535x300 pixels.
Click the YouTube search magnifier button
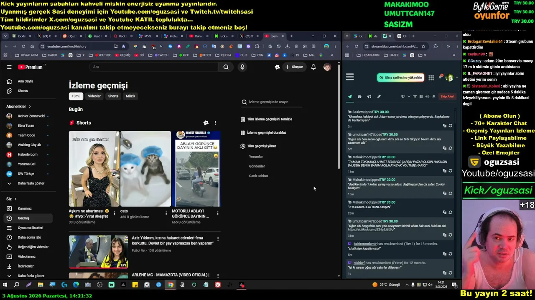226,67
